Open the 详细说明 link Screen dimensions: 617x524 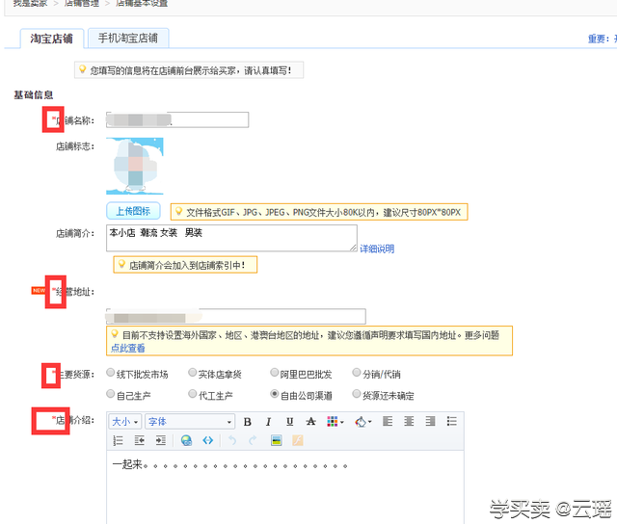pos(377,249)
